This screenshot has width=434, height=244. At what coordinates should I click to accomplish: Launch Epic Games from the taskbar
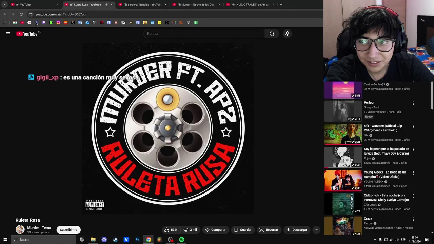pyautogui.click(x=82, y=240)
